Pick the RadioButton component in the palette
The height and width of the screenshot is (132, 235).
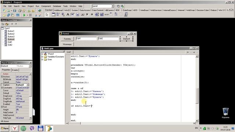(92, 15)
